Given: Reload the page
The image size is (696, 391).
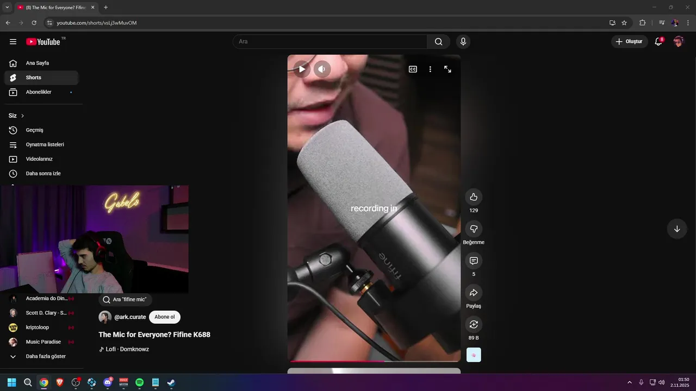Looking at the screenshot, I should tap(34, 23).
